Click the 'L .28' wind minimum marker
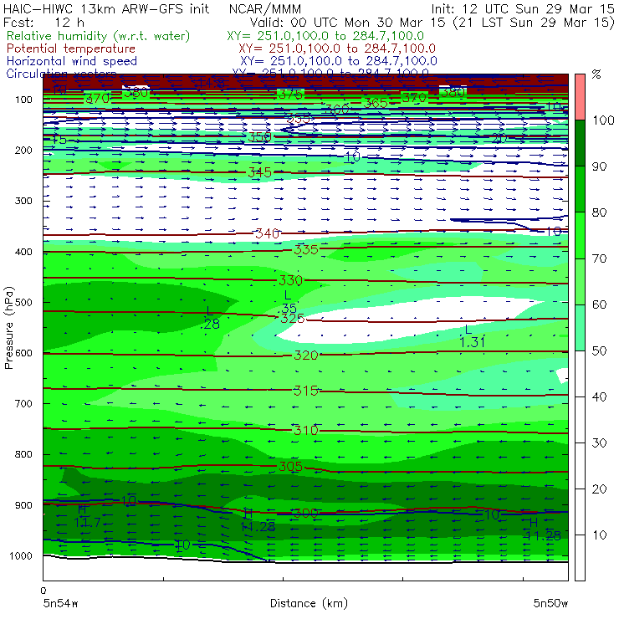The image size is (619, 619). coord(211,318)
